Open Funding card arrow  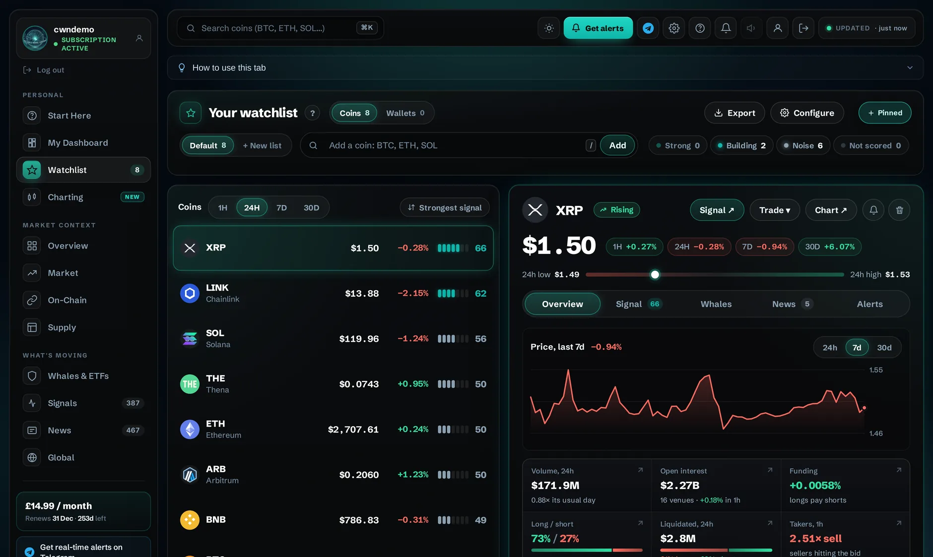point(899,470)
